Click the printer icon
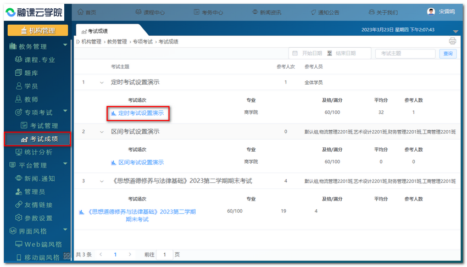Viewport: 467px width, 267px height. pyautogui.click(x=452, y=41)
